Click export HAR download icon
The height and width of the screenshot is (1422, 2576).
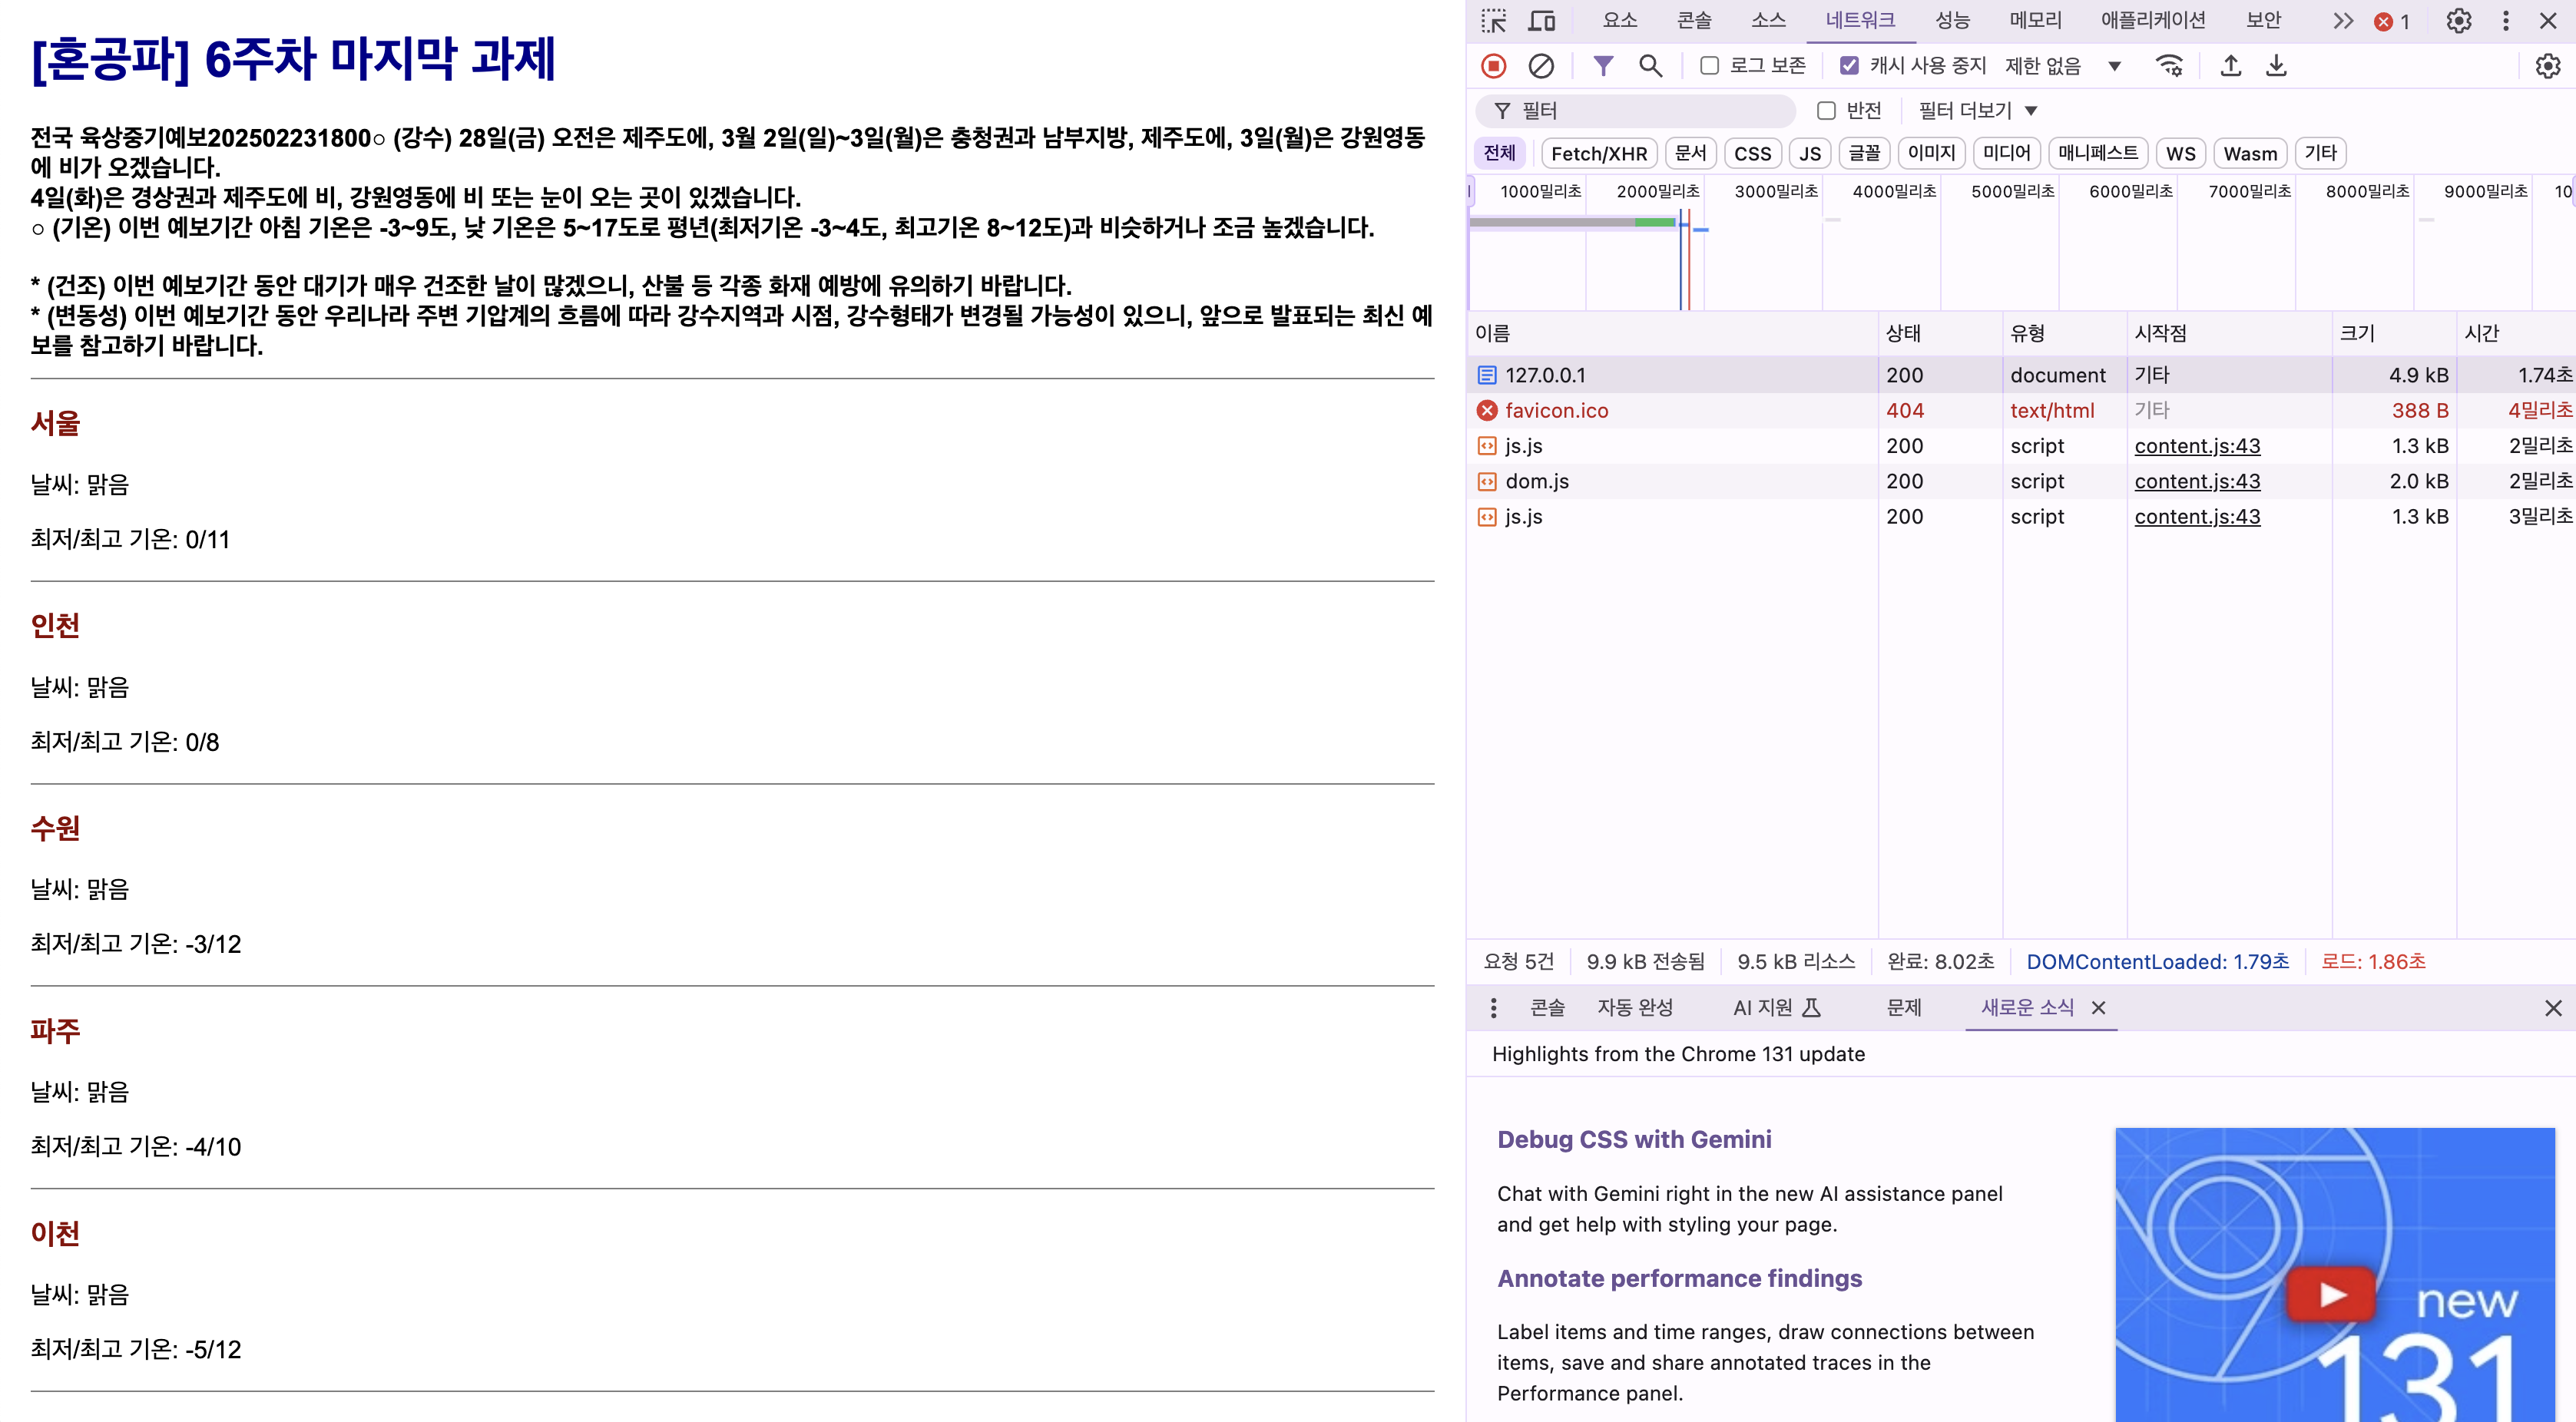(2277, 66)
